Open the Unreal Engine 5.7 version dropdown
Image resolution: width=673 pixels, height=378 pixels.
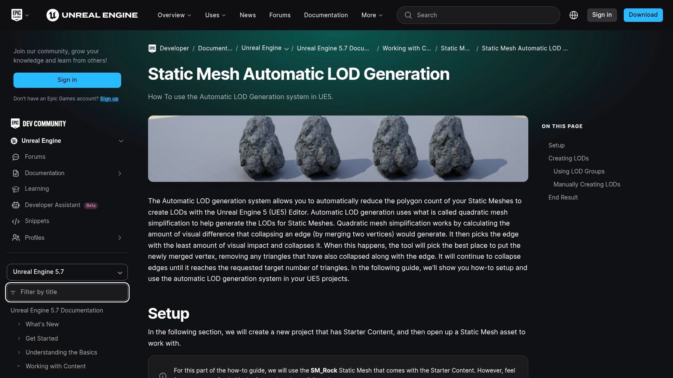(67, 272)
